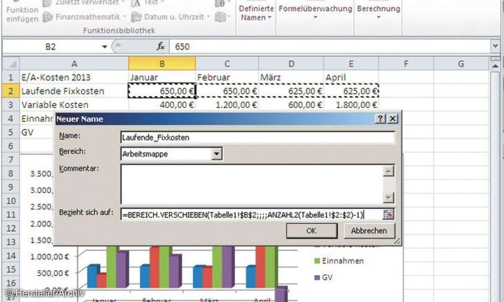Select column B header
This screenshot has height=302, width=504.
pos(162,64)
